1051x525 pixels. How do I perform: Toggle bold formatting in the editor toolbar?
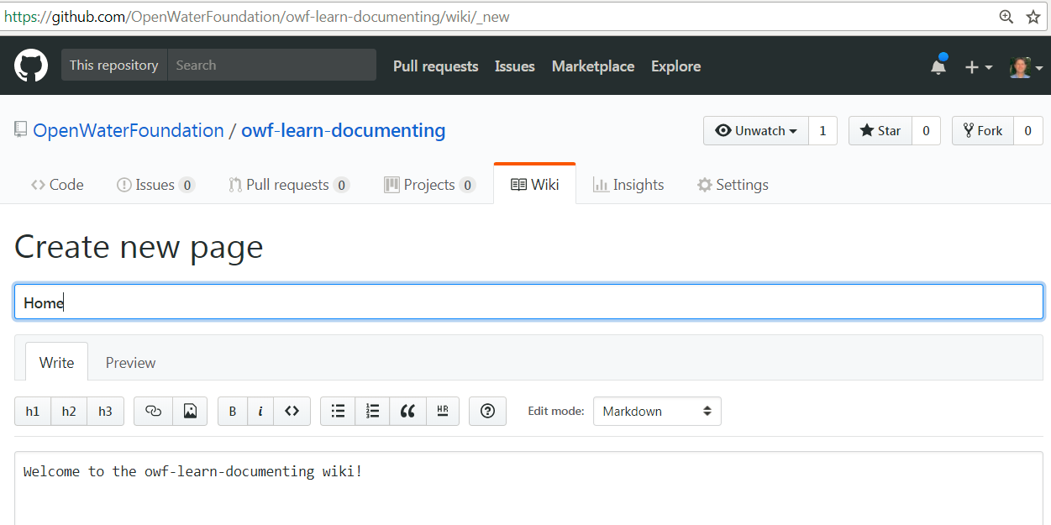pos(233,411)
